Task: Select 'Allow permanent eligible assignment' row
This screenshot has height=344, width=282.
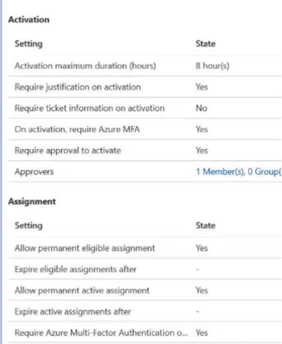Action: click(x=84, y=248)
